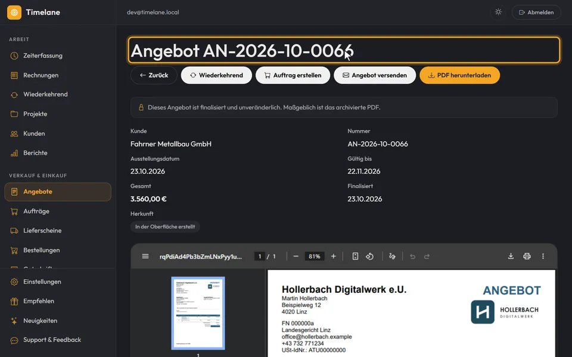Open Aufträge in the sidebar

click(58, 211)
